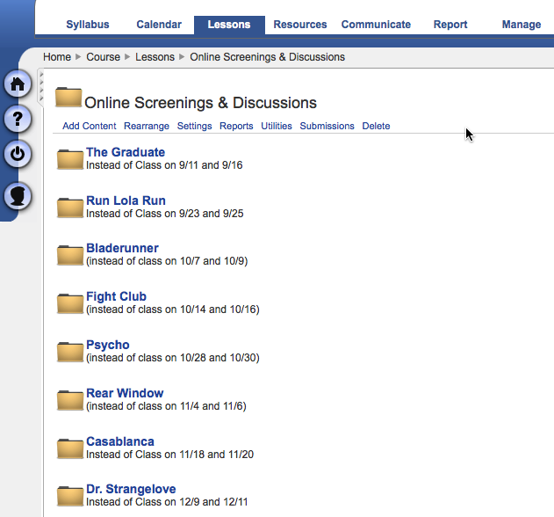Click the Dr. Strangelove folder icon
This screenshot has width=554, height=517.
tap(70, 497)
